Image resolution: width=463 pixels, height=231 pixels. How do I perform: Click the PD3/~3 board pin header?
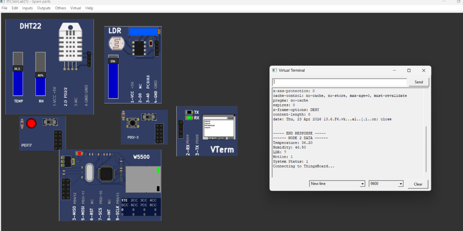159,133
